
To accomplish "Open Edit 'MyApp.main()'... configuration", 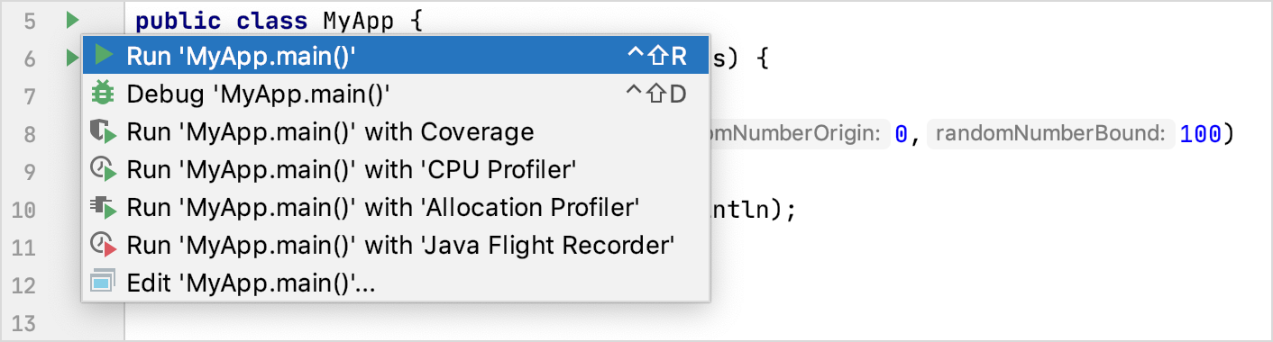I will click(x=395, y=283).
